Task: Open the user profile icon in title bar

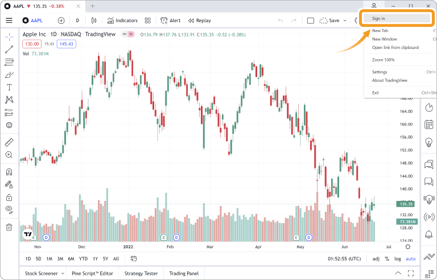Action: [374, 5]
